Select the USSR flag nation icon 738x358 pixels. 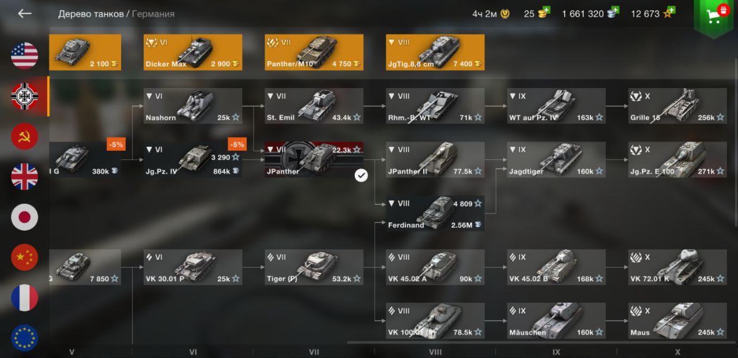click(x=25, y=136)
